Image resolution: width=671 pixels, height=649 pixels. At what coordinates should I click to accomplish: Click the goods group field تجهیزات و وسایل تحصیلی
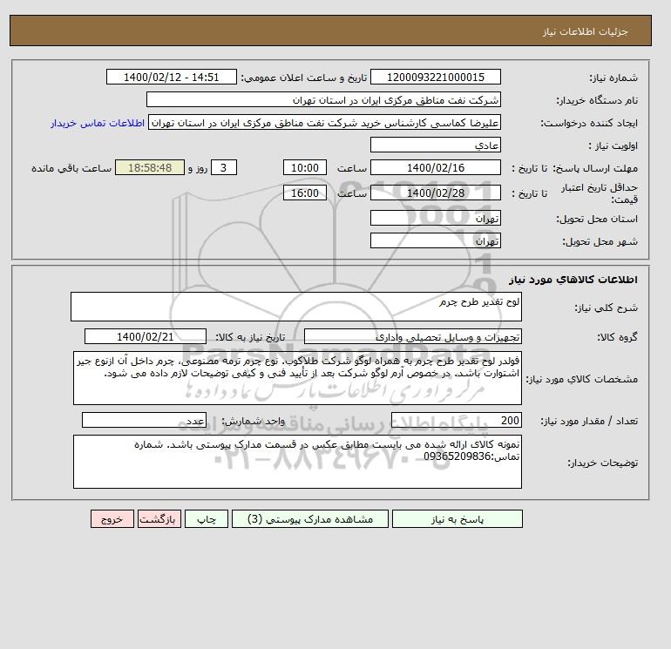[x=413, y=336]
